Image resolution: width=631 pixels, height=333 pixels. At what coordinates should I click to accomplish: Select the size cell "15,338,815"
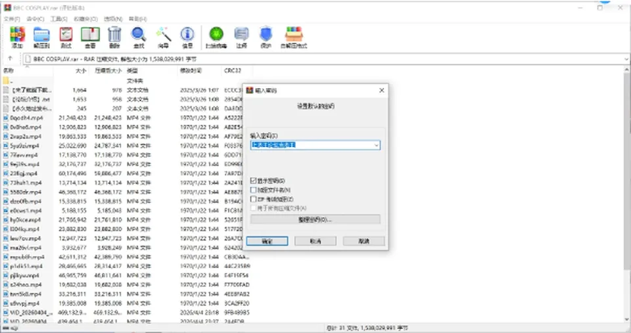(72, 201)
